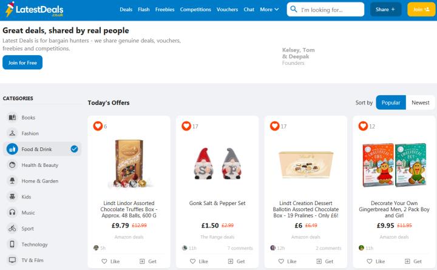Go to the Competitions tab
Screen dimensions: 437x270
tap(195, 10)
